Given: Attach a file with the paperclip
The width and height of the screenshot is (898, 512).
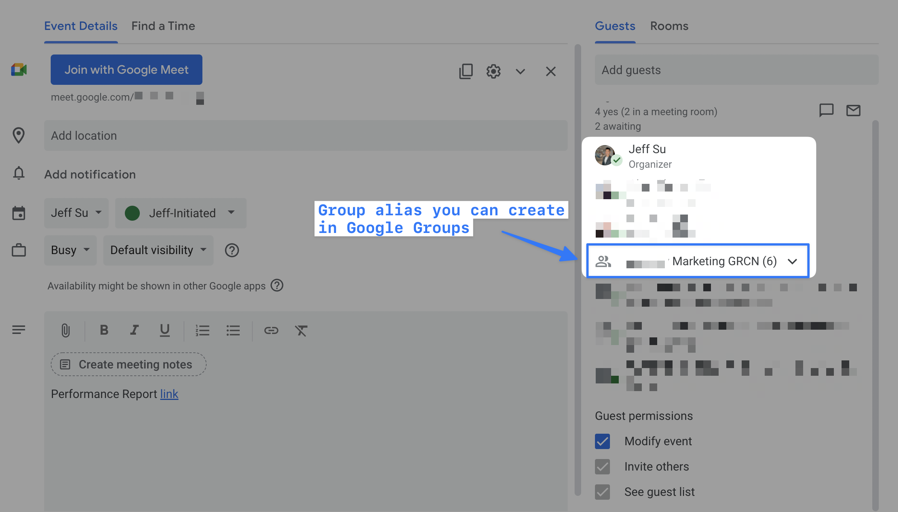Looking at the screenshot, I should click(66, 330).
